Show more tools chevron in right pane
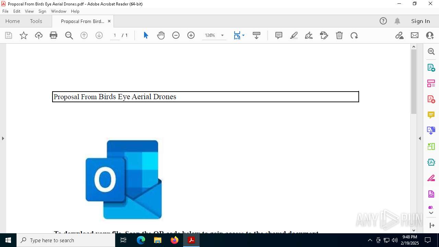 pyautogui.click(x=431, y=213)
